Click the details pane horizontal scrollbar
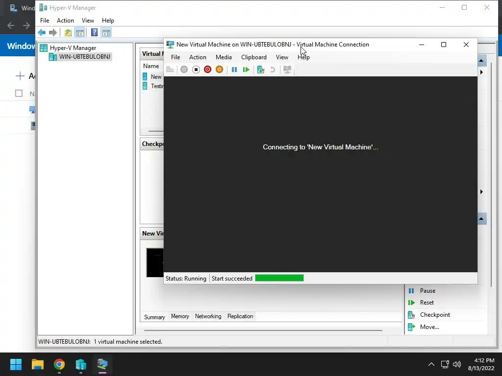The width and height of the screenshot is (502, 376). pos(263,330)
